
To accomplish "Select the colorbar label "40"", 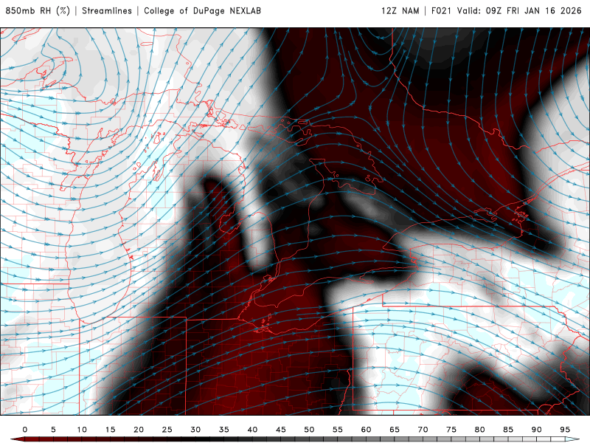I will (x=252, y=430).
